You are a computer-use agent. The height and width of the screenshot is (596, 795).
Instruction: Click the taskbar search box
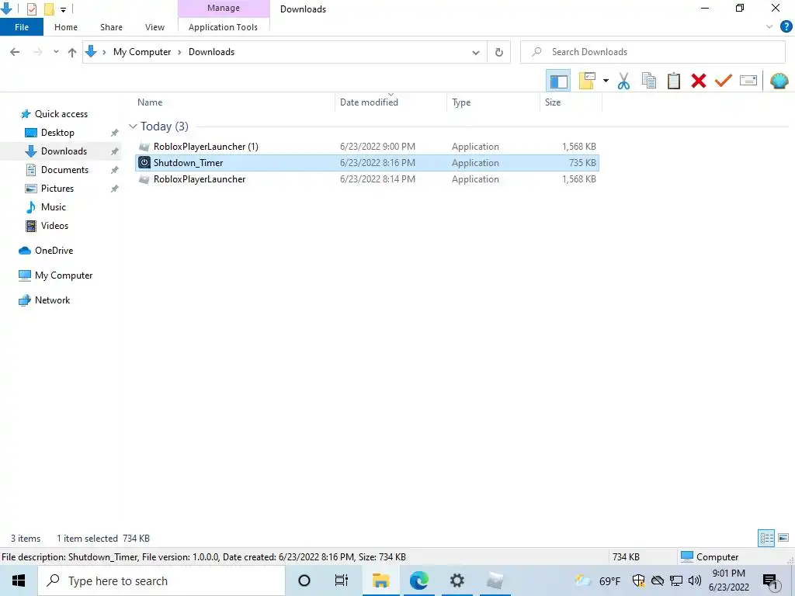coord(161,580)
